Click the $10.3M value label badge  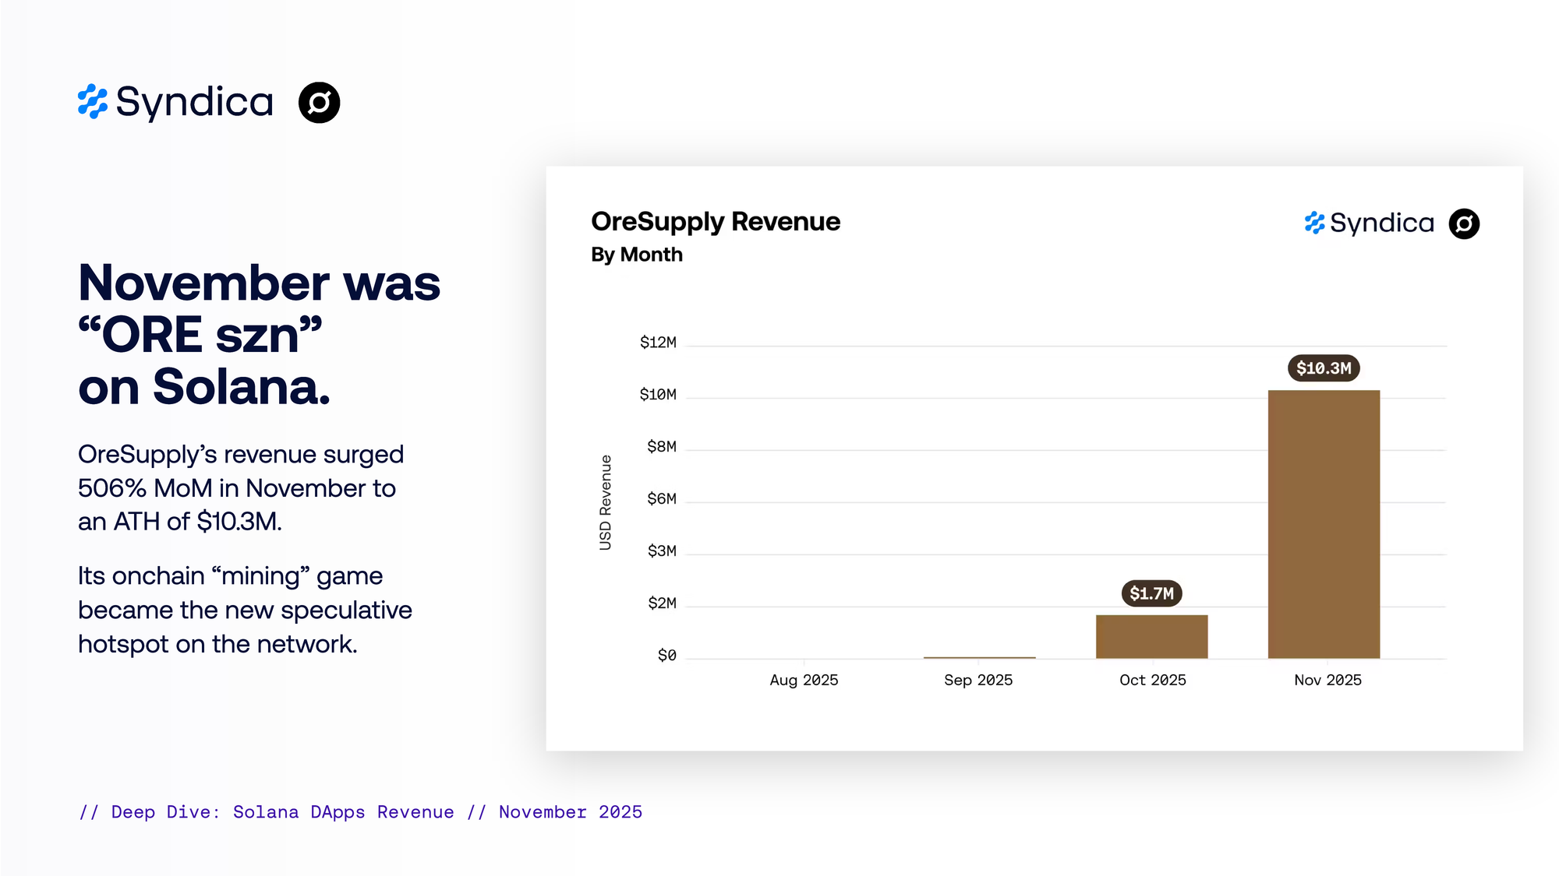1324,368
